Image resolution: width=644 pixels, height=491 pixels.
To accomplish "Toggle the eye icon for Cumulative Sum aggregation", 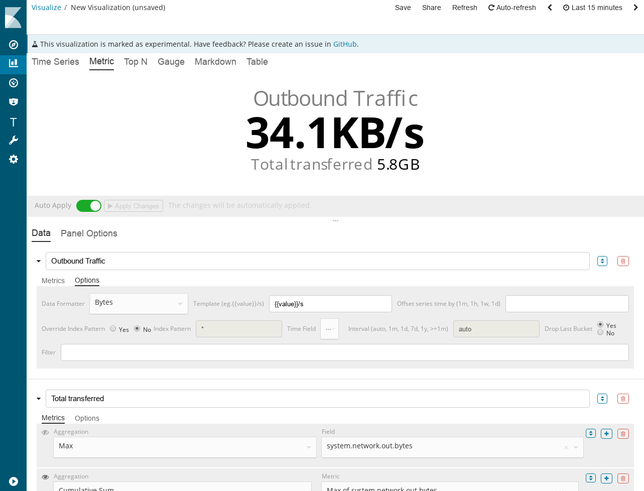I will pos(45,477).
